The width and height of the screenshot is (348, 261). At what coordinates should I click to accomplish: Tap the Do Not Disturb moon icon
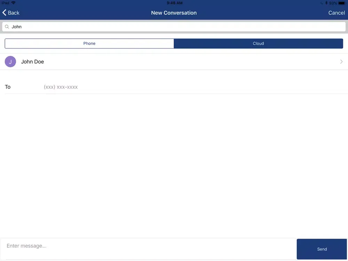click(322, 3)
